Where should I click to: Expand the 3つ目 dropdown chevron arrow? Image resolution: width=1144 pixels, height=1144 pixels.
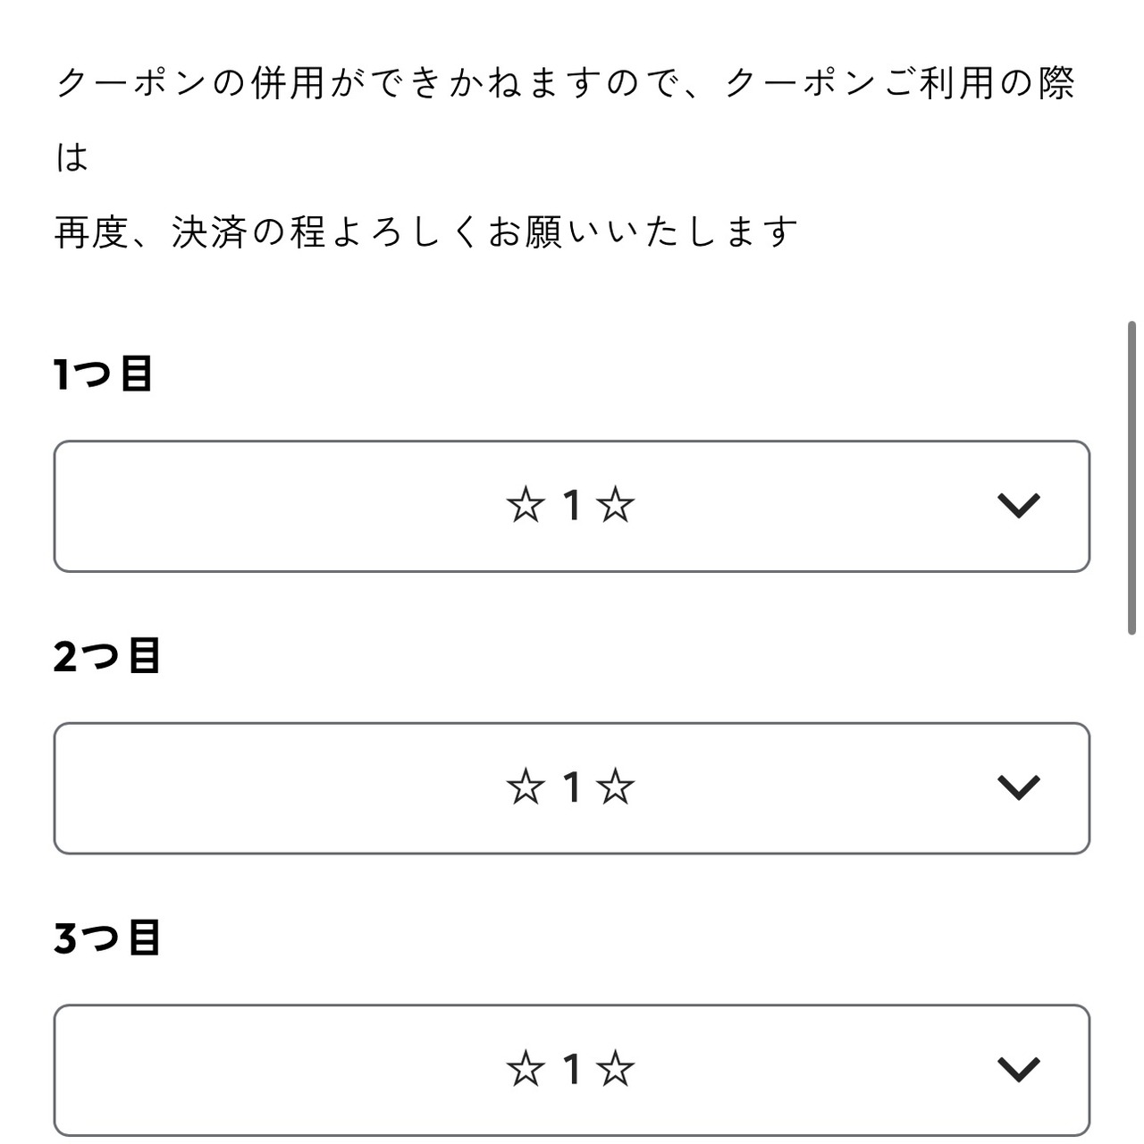click(1018, 1069)
